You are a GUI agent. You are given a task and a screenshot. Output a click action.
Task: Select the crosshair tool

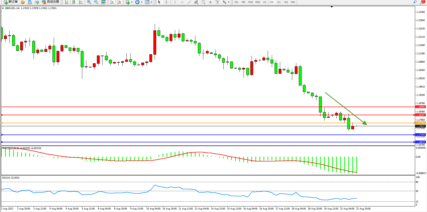[167, 2]
